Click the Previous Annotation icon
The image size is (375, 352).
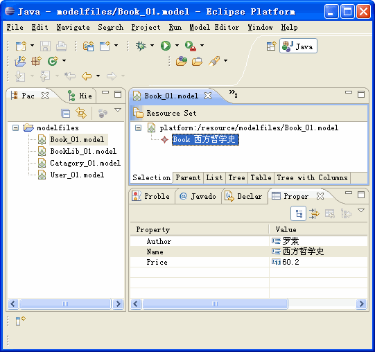click(x=45, y=76)
